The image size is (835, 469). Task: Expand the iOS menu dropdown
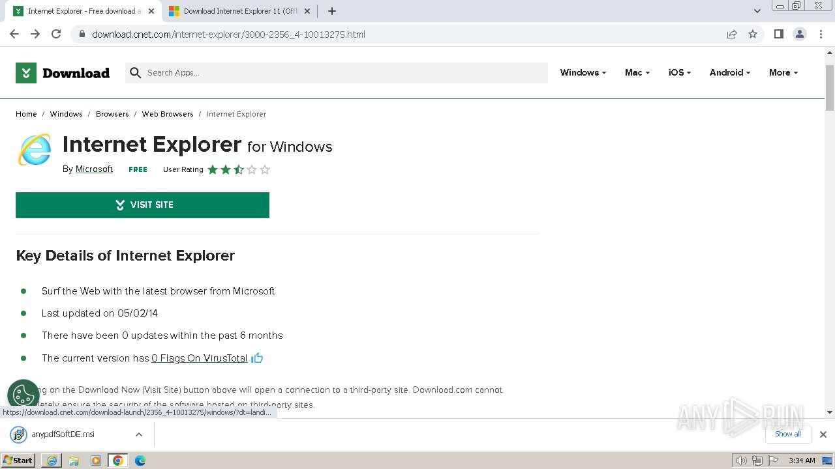(680, 73)
